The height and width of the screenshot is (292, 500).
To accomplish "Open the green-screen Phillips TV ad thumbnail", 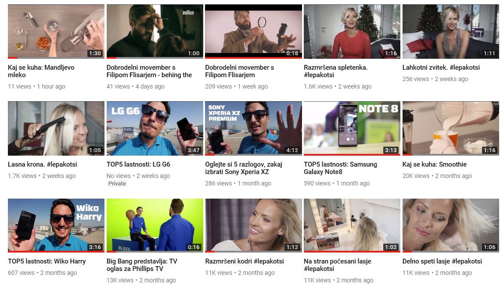I will (155, 225).
